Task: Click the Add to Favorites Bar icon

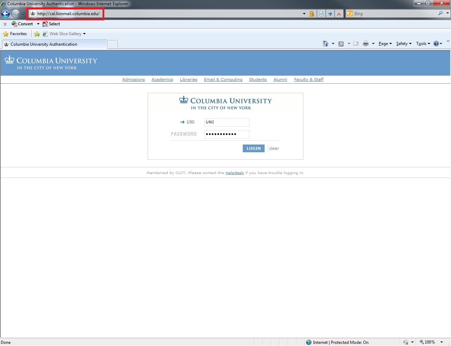Action: point(37,34)
